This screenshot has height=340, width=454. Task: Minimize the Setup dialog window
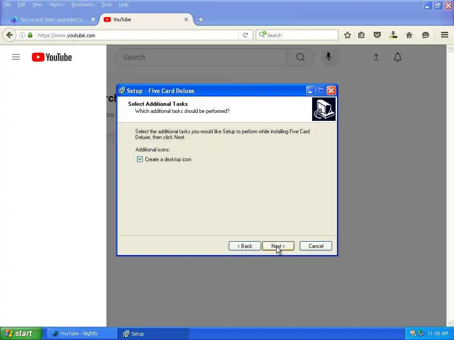pyautogui.click(x=310, y=91)
